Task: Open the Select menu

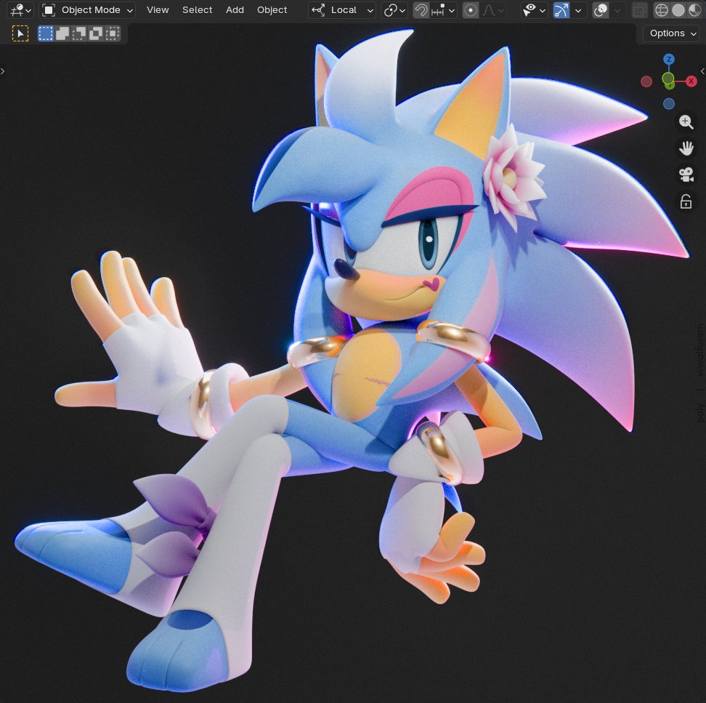Action: [198, 10]
